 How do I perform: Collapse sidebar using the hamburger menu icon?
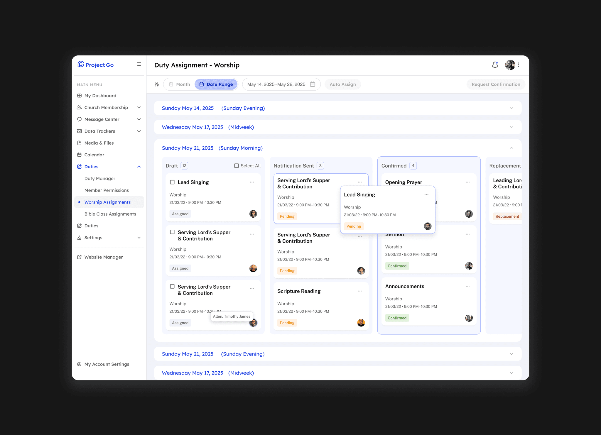pos(139,64)
